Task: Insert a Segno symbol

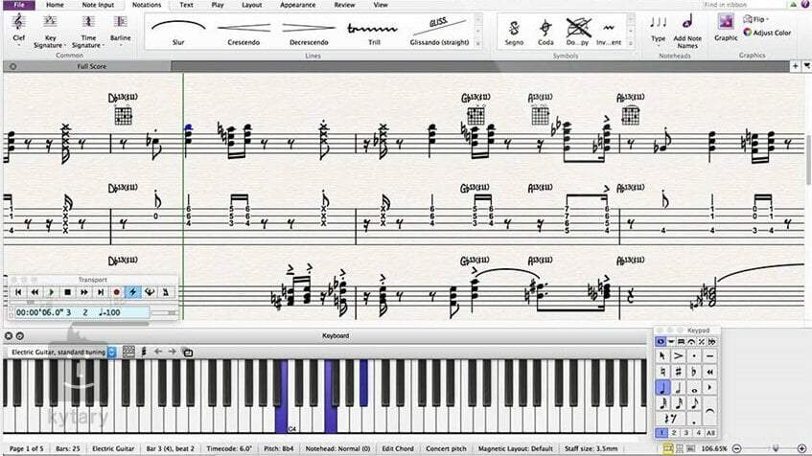Action: tap(515, 31)
